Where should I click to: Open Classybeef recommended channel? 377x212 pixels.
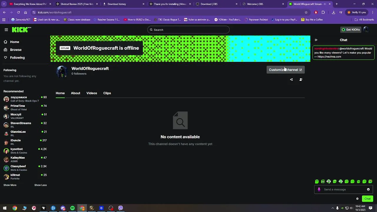(25, 168)
